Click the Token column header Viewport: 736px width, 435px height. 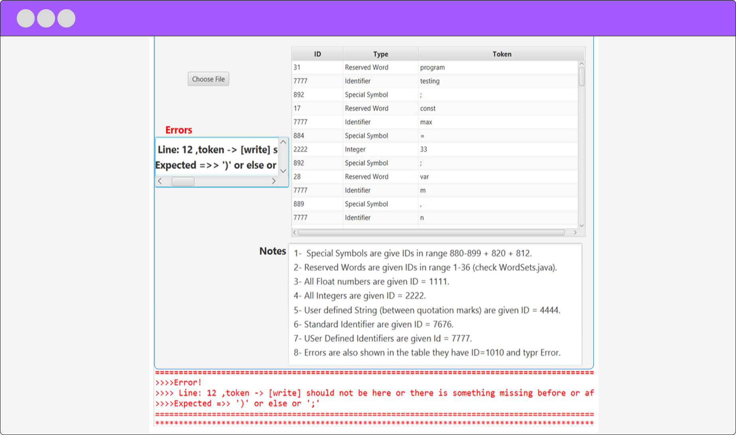click(x=502, y=54)
